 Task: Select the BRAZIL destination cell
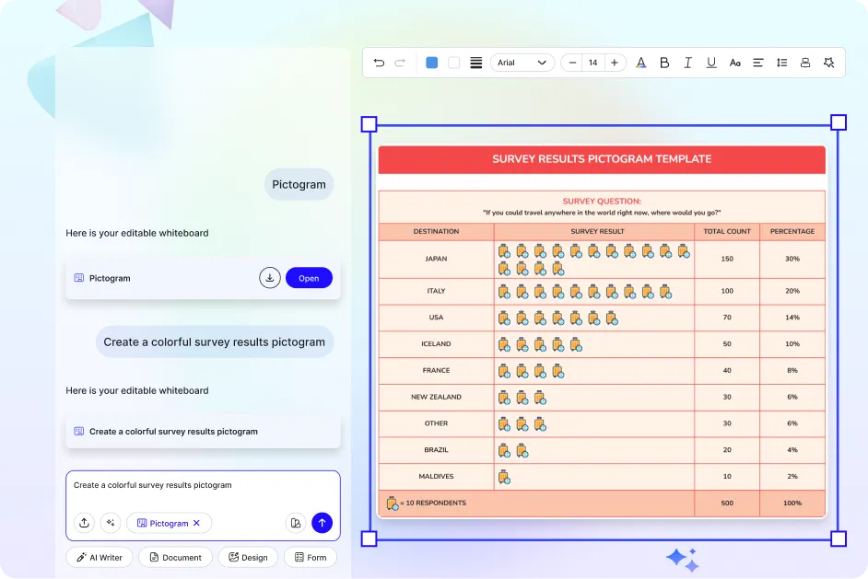click(x=436, y=450)
